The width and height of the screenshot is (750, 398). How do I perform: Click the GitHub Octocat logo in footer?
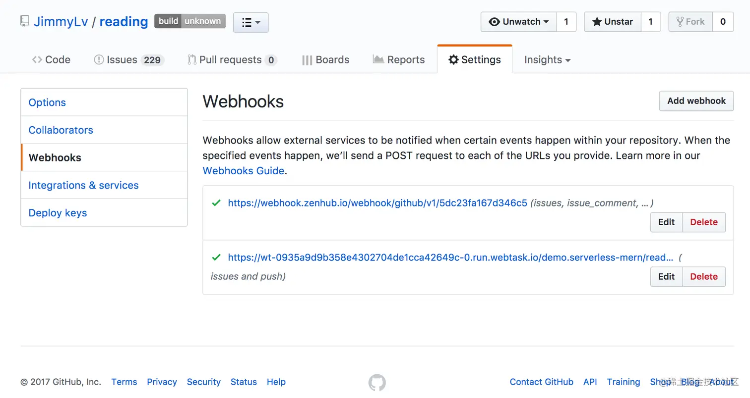pyautogui.click(x=377, y=382)
